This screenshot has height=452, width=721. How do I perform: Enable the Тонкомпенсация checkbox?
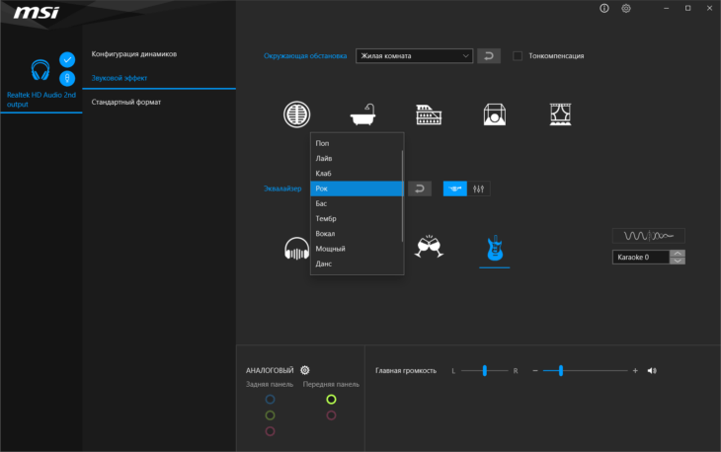(x=518, y=56)
